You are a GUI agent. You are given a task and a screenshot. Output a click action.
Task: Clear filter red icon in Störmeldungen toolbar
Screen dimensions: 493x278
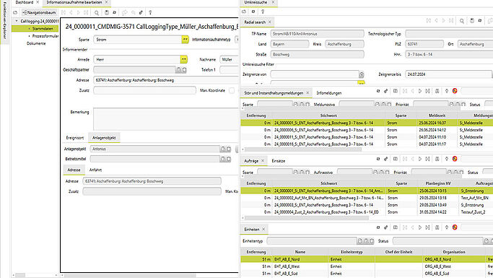(455, 91)
